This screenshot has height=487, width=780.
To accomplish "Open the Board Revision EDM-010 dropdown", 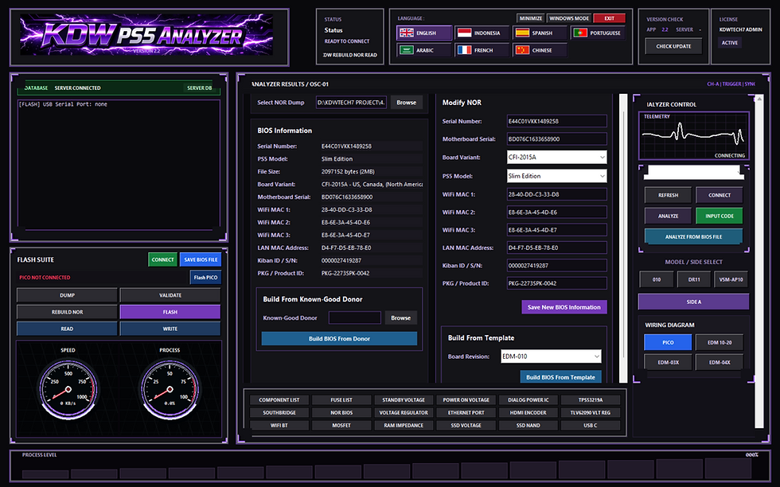I will coord(551,356).
